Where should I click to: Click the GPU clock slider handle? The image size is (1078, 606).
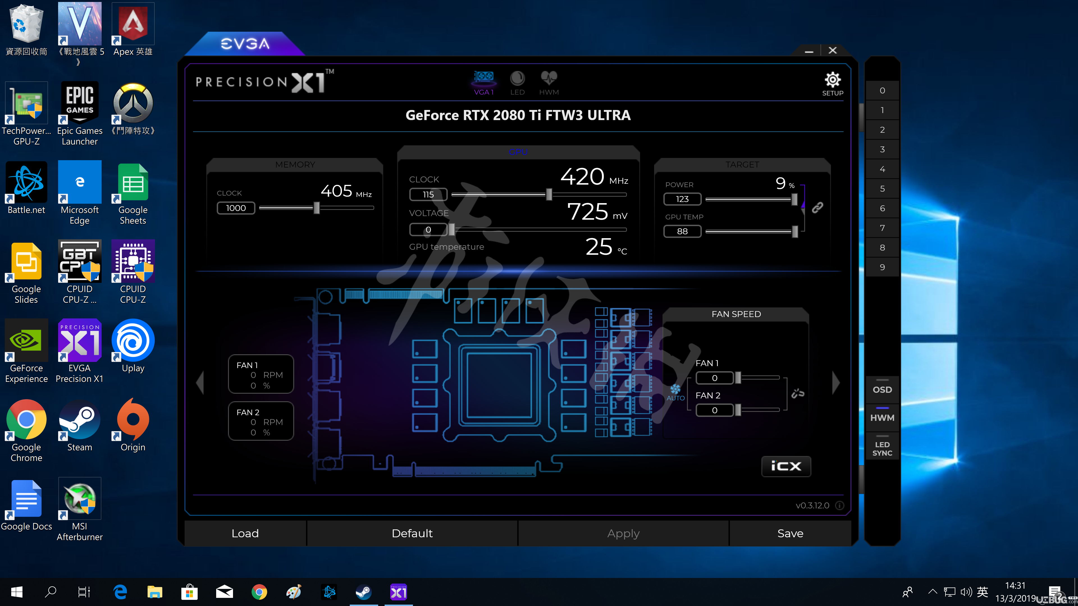click(x=549, y=194)
